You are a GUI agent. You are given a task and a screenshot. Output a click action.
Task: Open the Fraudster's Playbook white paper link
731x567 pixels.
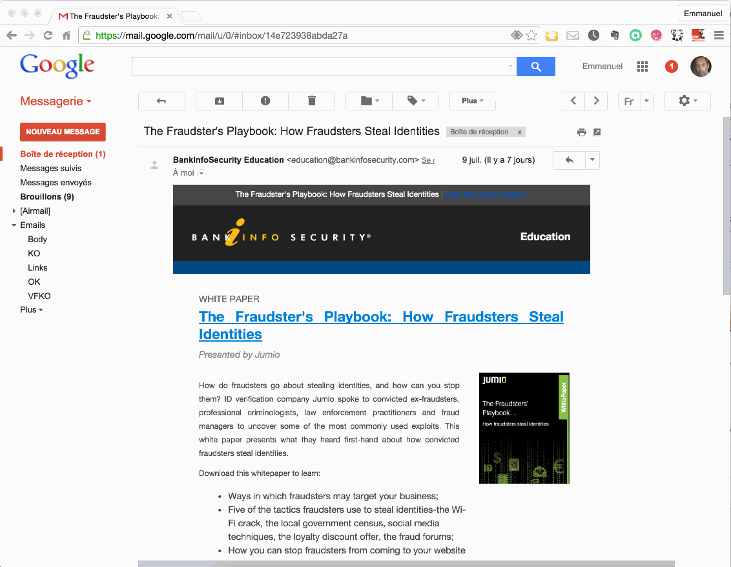coord(381,325)
